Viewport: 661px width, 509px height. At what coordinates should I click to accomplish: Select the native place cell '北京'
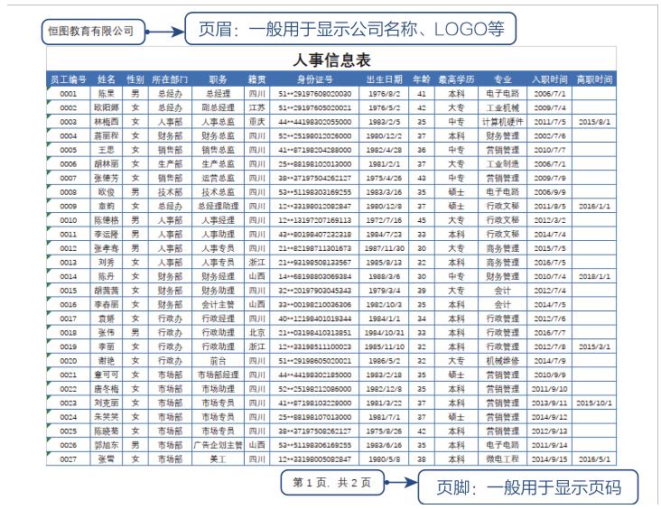256,333
